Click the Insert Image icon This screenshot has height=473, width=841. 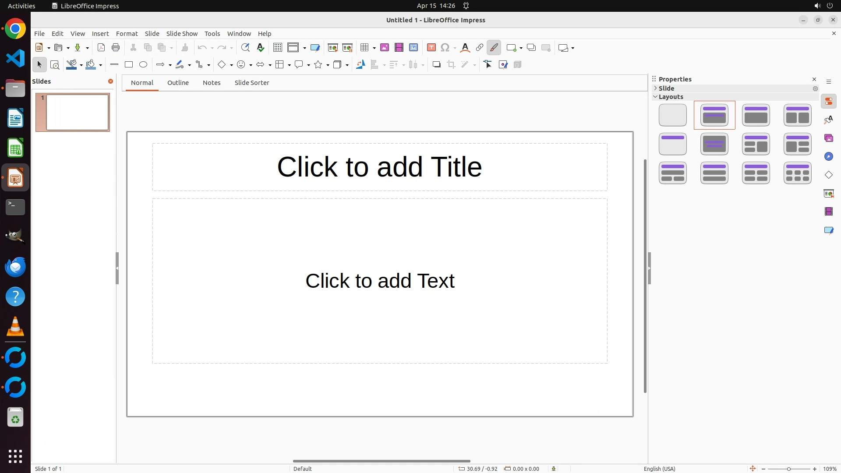[x=385, y=48]
